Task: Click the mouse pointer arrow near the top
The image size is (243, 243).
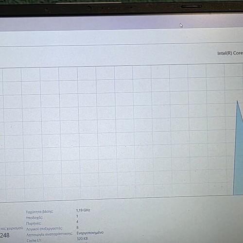Action: pos(181,25)
